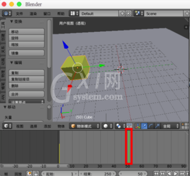
Task: Open the screen layout browse icon
Action: pyautogui.click(x=74, y=13)
